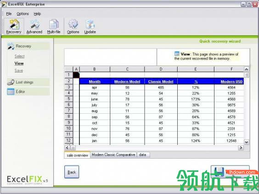Screen dimensions: 259x194
Task: Open the Editor sidebar section
Action: pyautogui.click(x=28, y=92)
